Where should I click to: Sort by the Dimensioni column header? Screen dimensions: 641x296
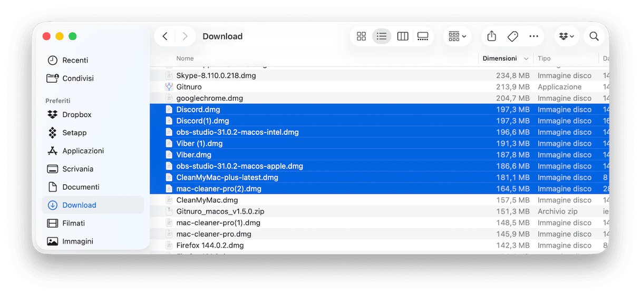click(x=500, y=58)
